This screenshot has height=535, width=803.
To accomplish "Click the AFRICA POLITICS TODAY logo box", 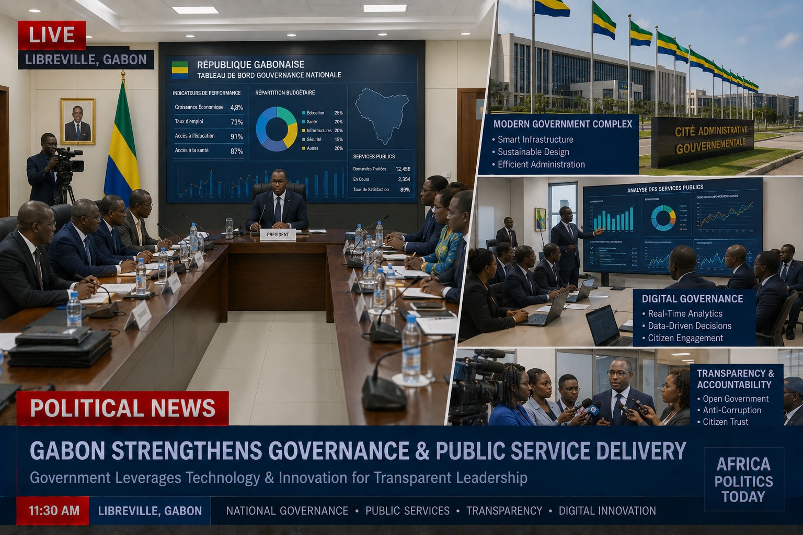I will (x=743, y=480).
